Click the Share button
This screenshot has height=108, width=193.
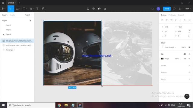click(167, 9)
